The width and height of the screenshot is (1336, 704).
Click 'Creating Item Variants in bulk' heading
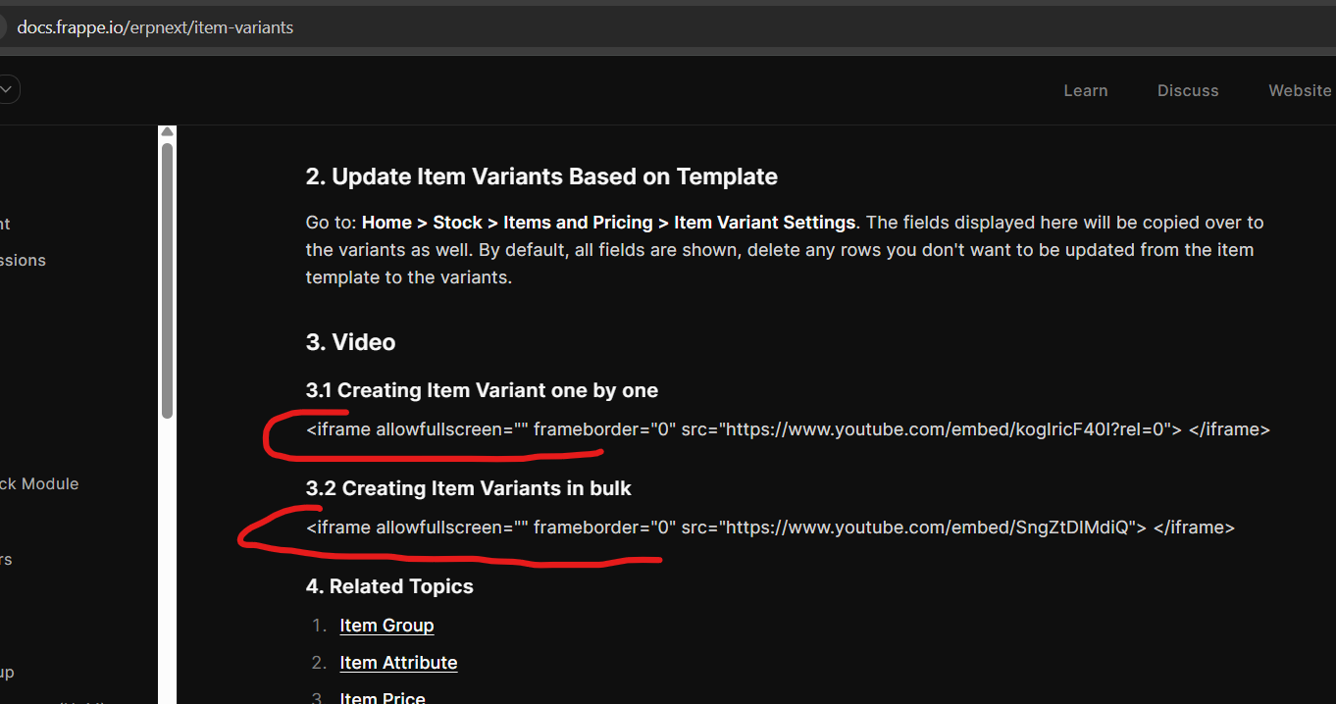469,488
